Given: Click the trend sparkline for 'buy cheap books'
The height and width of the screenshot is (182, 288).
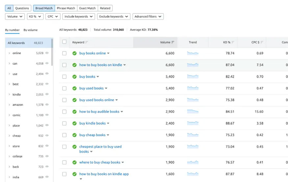Looking at the screenshot, I should 193,135.
